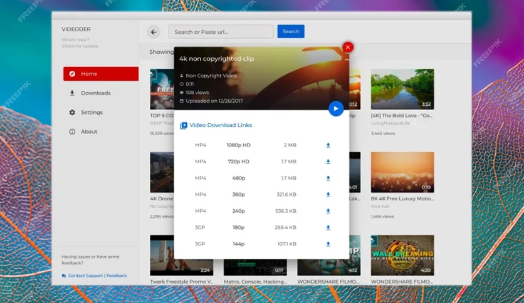Click the 3,442 views text
Screen dimensions: 524x303
pos(382,133)
